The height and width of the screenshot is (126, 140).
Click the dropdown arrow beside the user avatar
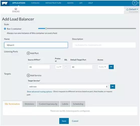(x=138, y=3)
